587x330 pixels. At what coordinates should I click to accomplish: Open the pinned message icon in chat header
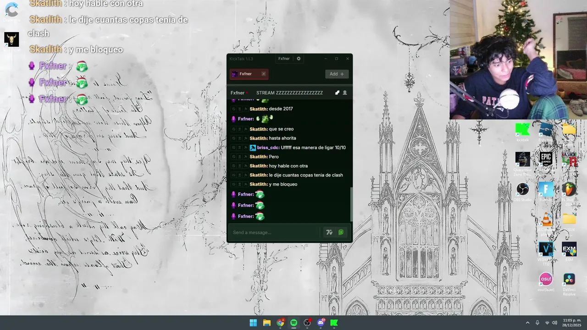(x=337, y=93)
